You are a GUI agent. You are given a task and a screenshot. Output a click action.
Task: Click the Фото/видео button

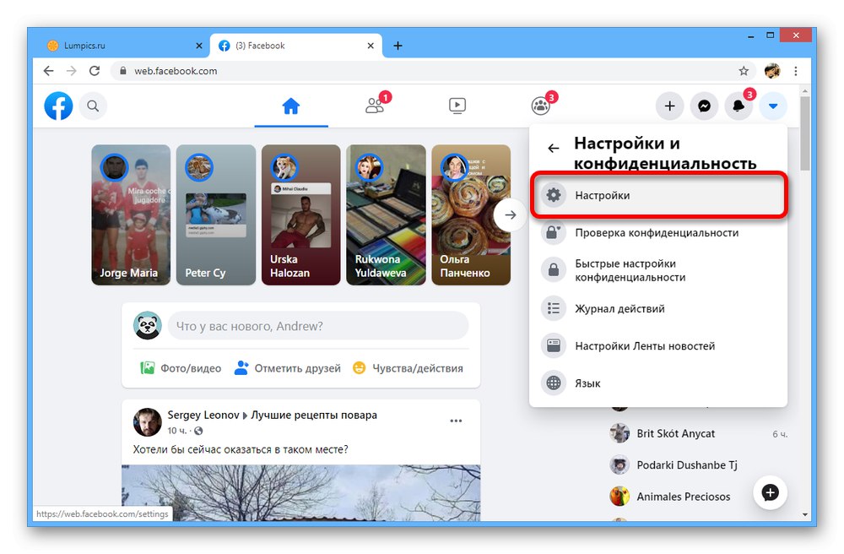pos(181,368)
